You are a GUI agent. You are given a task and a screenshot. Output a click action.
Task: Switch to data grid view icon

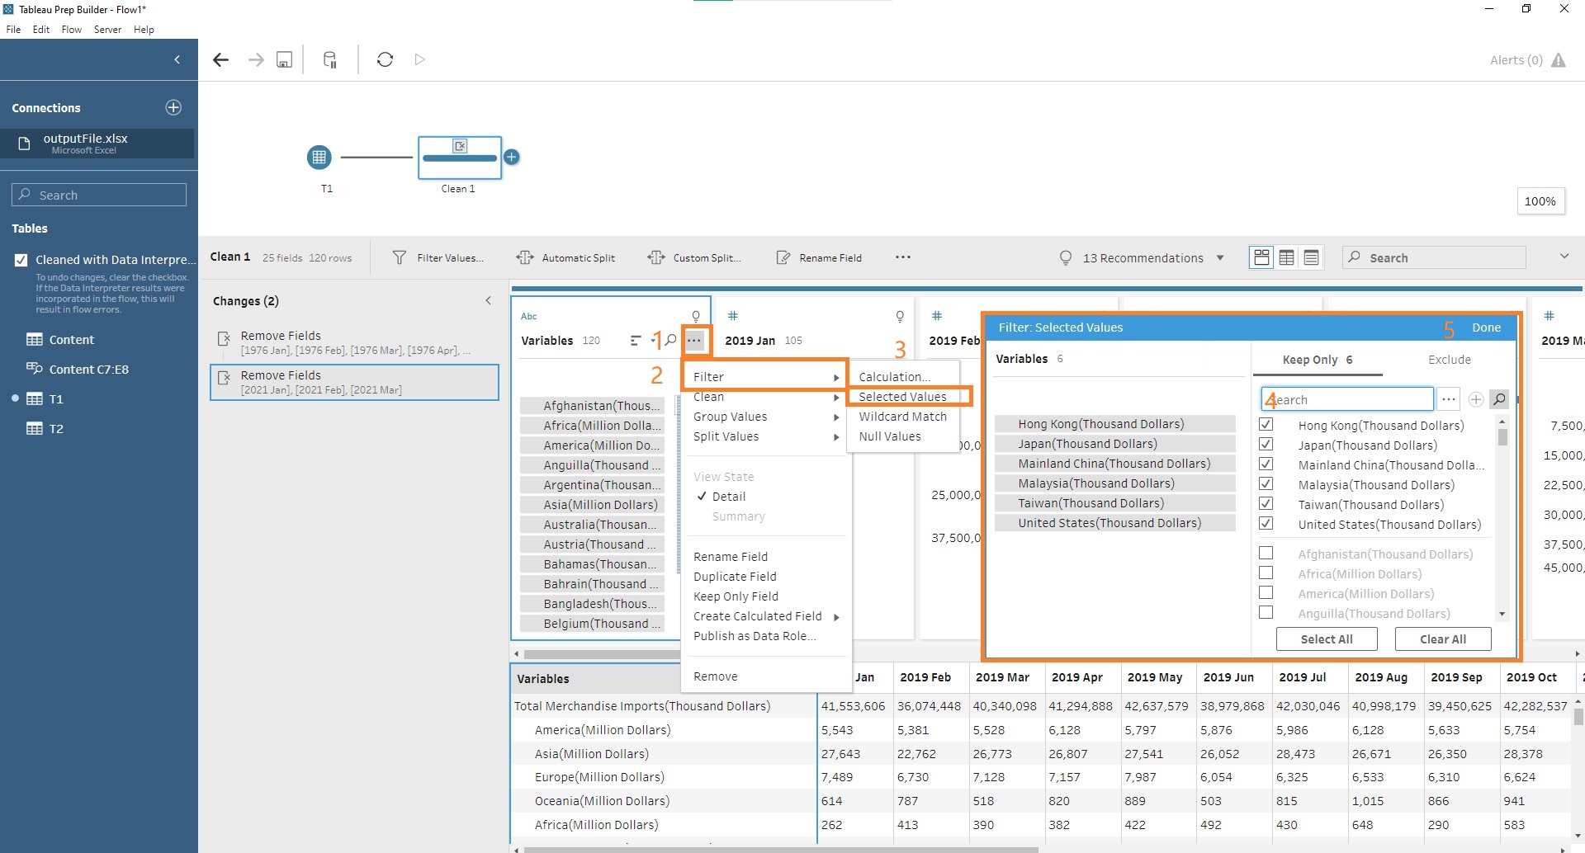(x=1286, y=257)
